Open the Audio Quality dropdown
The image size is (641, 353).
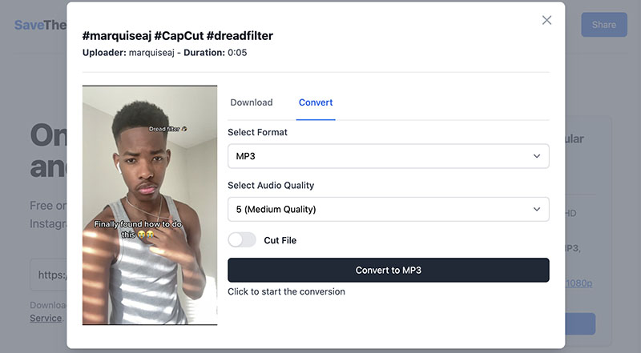pyautogui.click(x=389, y=209)
